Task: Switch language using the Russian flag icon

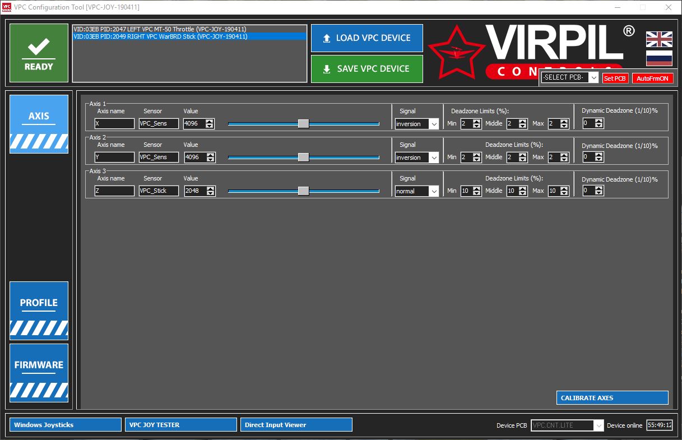Action: (x=659, y=58)
